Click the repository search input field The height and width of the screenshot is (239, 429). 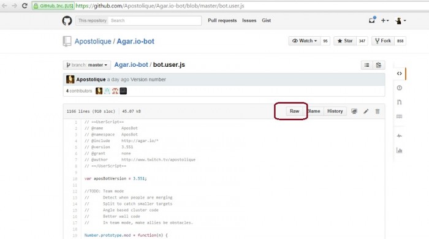point(155,20)
